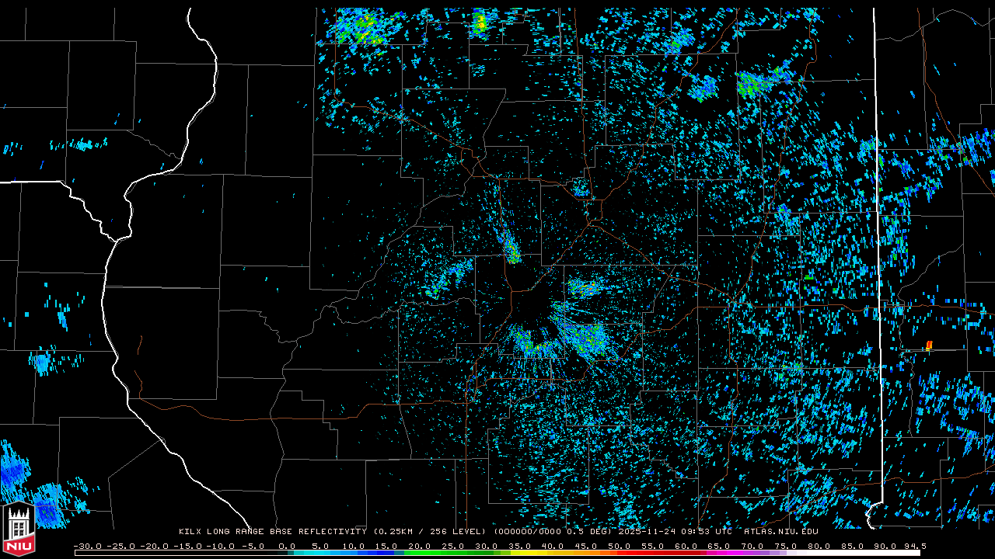Click the 94.5 scale maximum label

[x=913, y=547]
